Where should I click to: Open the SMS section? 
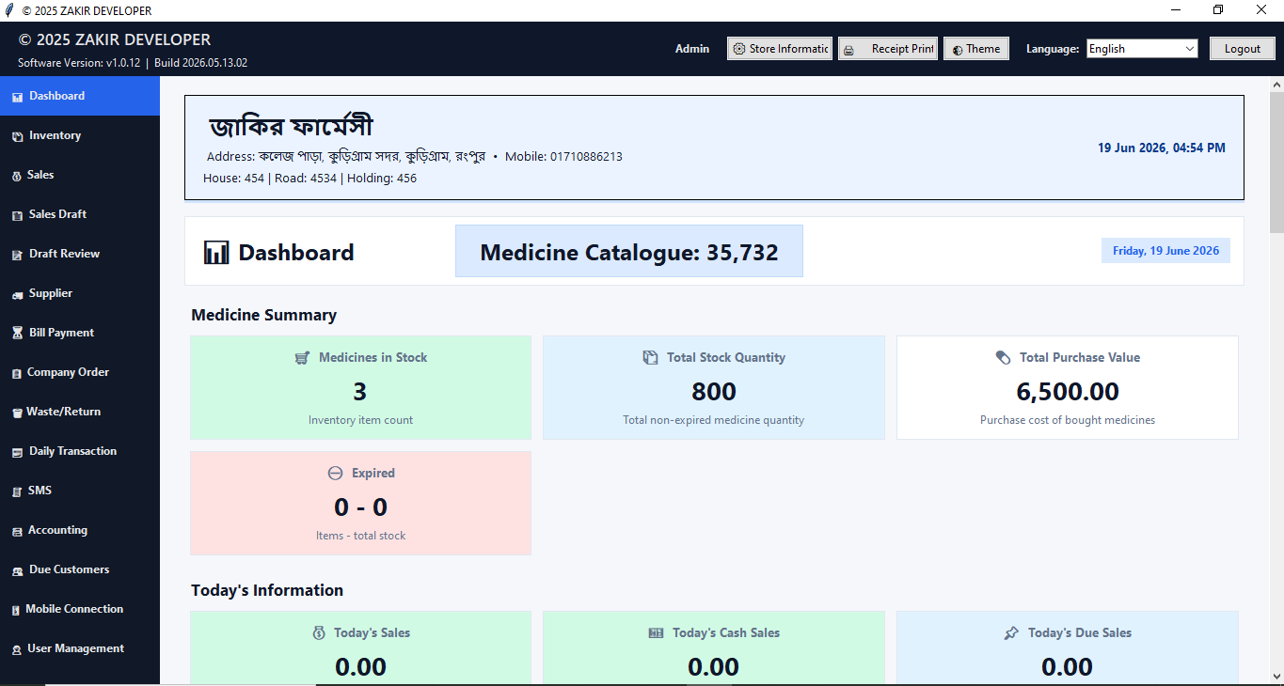[x=80, y=491]
